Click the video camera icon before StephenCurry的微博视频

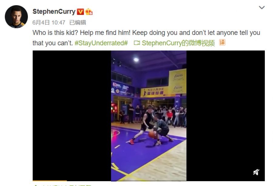coord(137,43)
